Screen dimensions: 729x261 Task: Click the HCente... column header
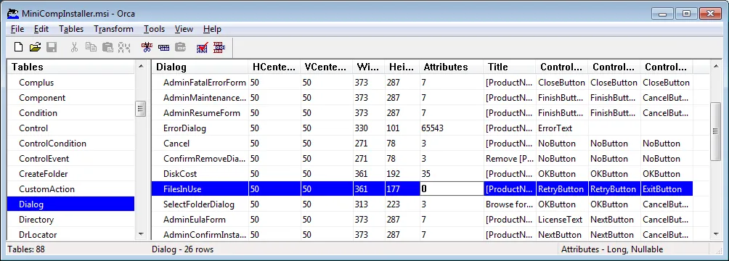(x=274, y=67)
